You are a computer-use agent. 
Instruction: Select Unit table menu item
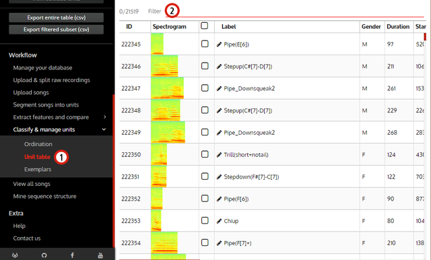(x=38, y=157)
